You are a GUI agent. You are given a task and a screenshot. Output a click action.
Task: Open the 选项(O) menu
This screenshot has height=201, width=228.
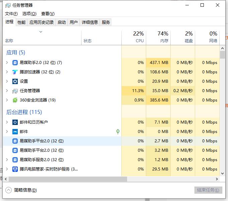coord(30,14)
